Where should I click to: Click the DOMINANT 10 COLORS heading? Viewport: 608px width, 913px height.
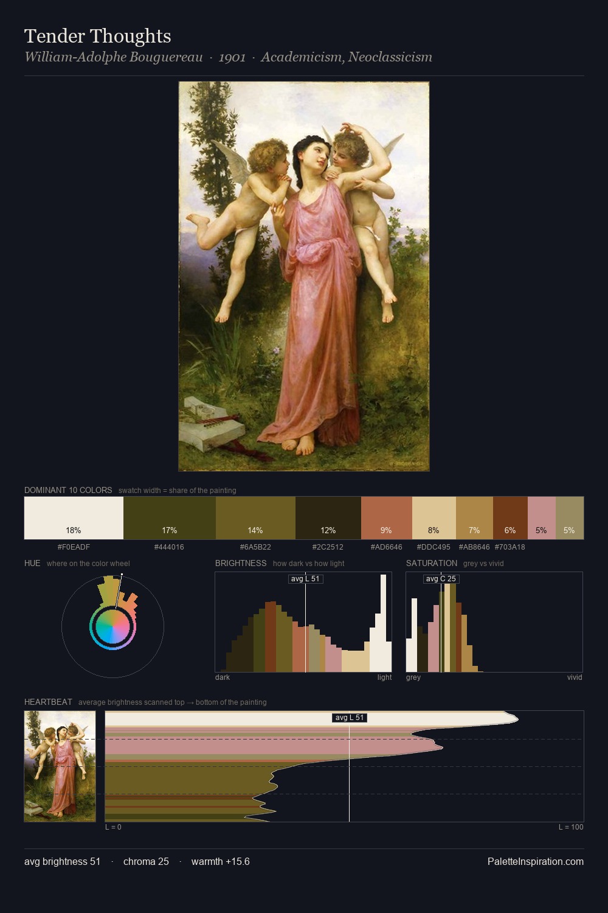[x=68, y=490]
